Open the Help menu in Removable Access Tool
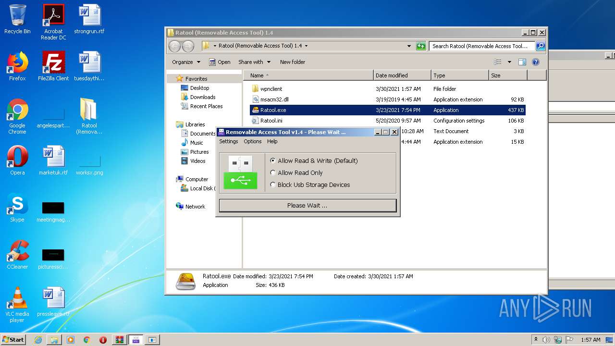This screenshot has width=615, height=346. 272,141
